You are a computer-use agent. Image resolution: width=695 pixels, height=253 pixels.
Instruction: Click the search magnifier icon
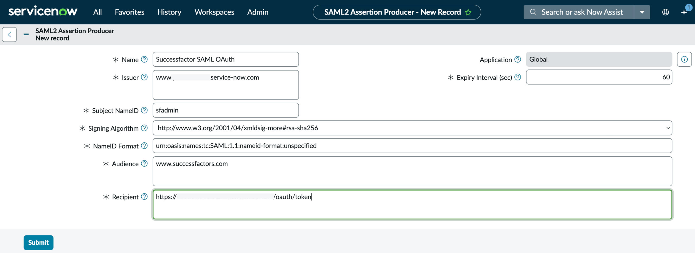pos(533,12)
